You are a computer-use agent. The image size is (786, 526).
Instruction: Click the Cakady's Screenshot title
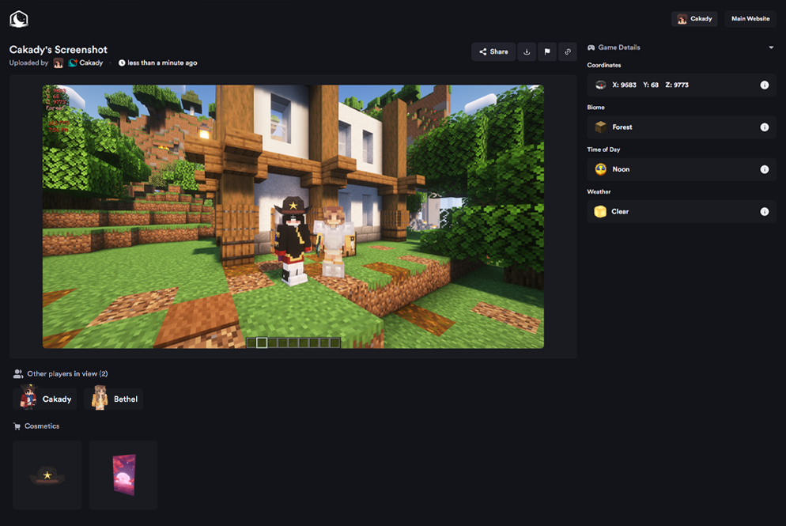(59, 50)
